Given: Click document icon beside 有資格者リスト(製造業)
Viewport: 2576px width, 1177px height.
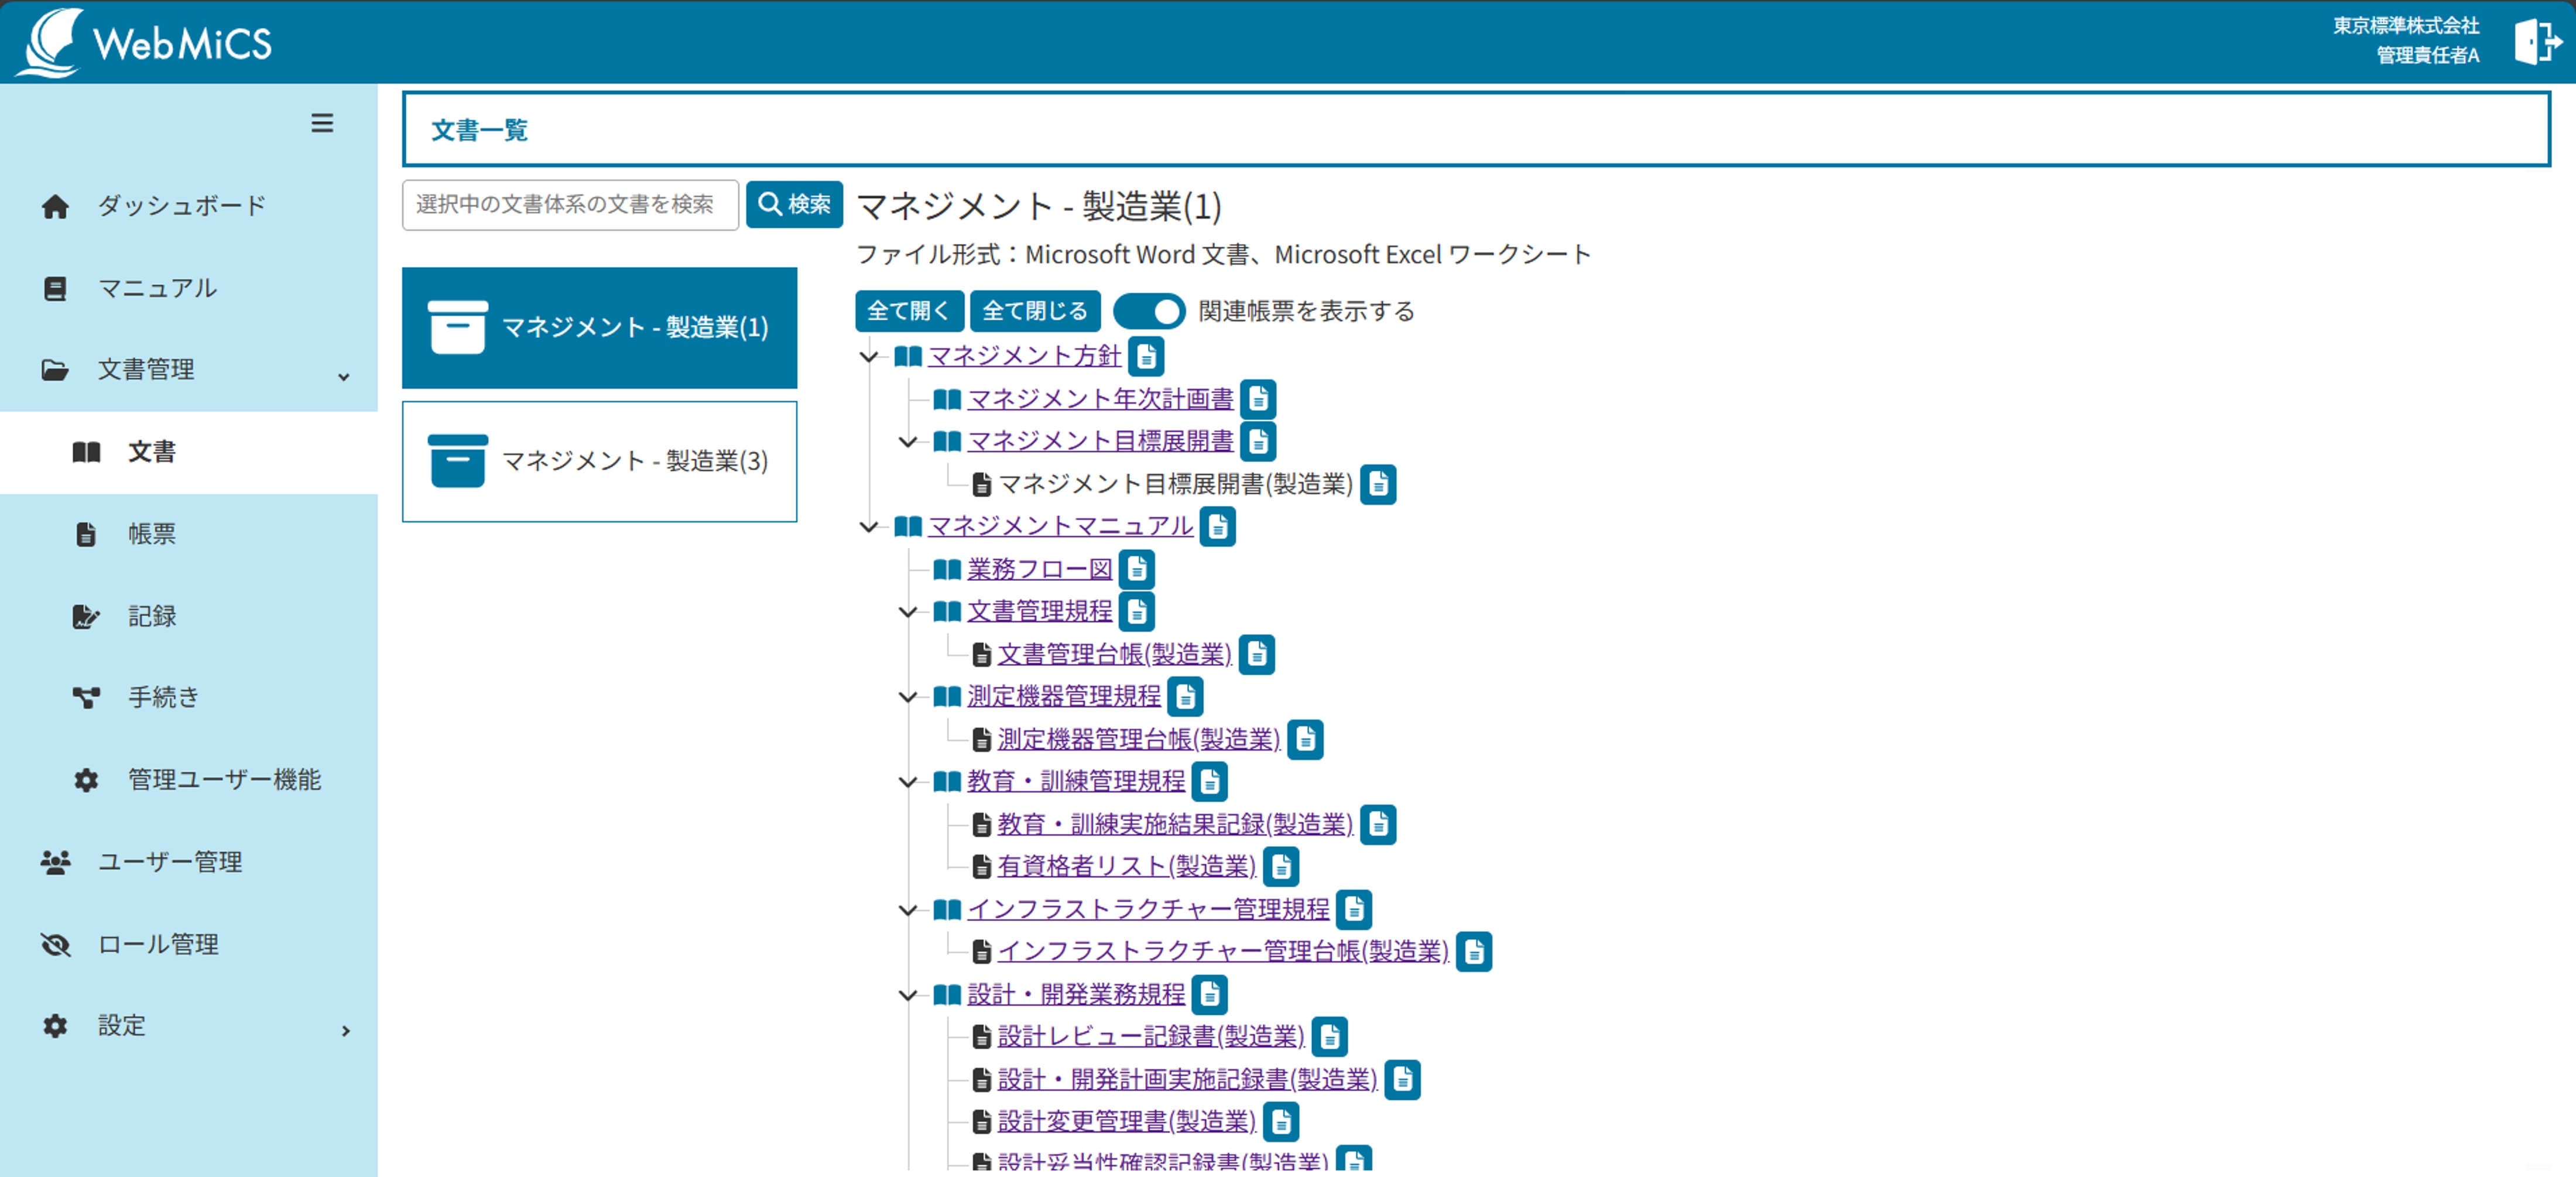Looking at the screenshot, I should (x=1280, y=866).
